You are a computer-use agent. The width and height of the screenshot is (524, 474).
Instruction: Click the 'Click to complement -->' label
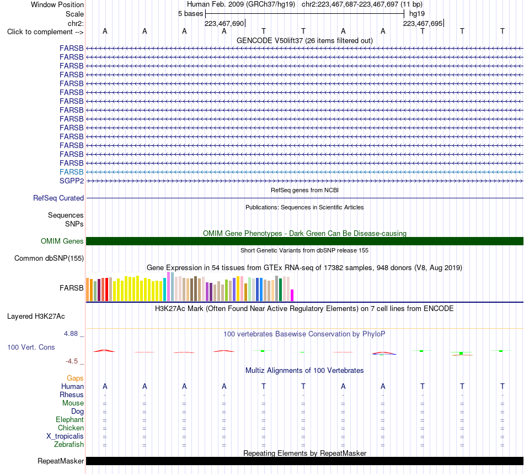tap(45, 32)
